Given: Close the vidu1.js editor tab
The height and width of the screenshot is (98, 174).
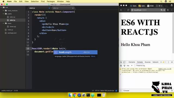Looking at the screenshot, I should (x=73, y=8).
